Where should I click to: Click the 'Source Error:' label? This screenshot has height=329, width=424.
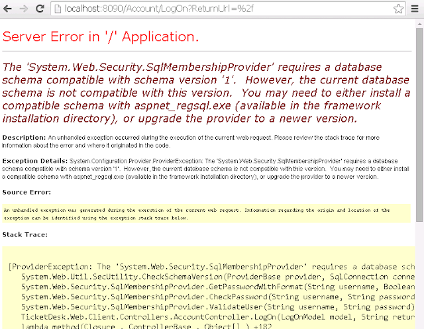tap(26, 193)
